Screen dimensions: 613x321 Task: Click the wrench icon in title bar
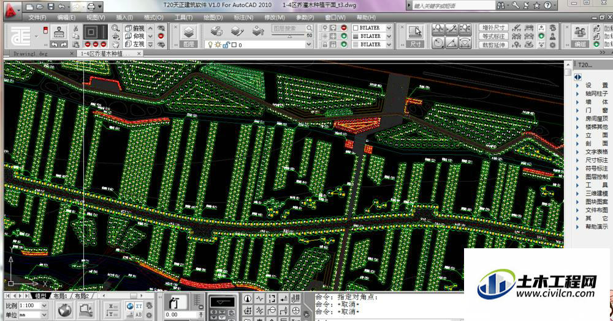[516, 6]
